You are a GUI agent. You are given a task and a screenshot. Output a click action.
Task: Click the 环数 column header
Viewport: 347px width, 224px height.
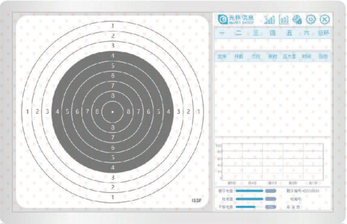239,57
